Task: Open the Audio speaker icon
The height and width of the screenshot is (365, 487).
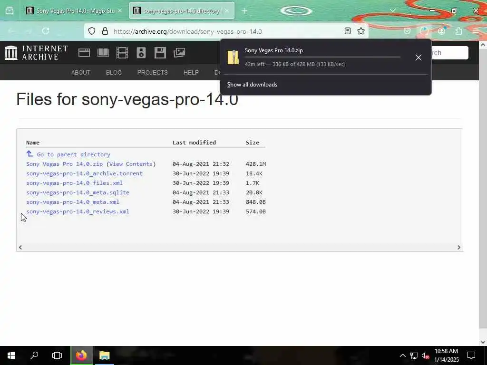Action: point(141,53)
